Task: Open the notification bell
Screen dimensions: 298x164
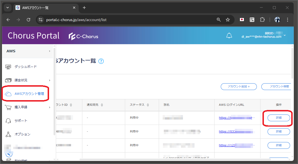Action: click(229, 35)
